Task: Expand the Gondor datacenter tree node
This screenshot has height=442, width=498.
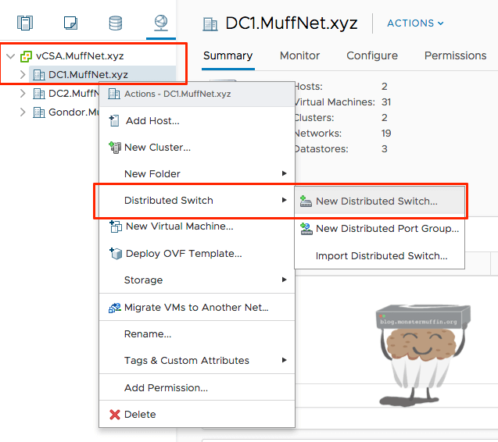Action: coord(22,112)
